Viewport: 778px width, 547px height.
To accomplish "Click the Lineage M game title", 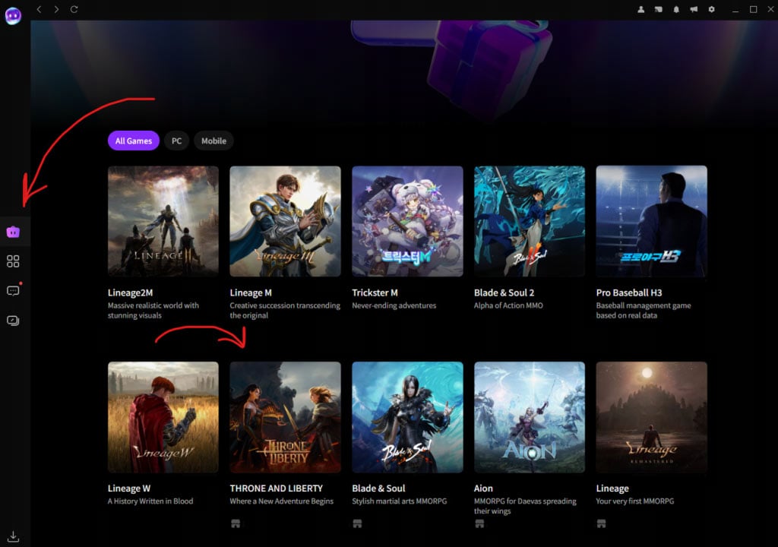I will 251,292.
